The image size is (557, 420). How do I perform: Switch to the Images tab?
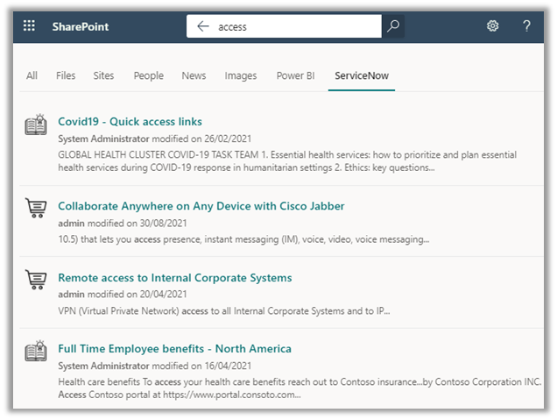(x=241, y=75)
